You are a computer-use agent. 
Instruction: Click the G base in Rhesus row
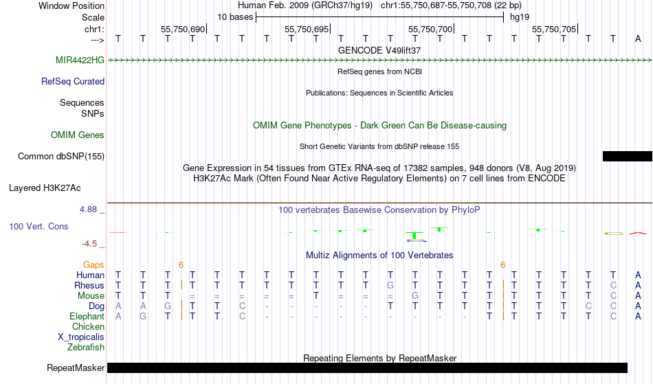[x=390, y=285]
